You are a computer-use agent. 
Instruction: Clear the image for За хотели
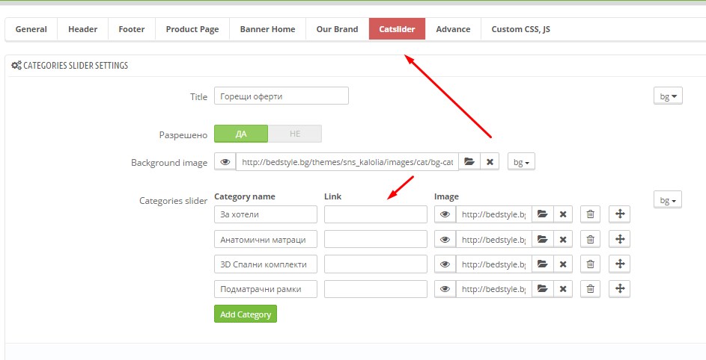tap(563, 214)
